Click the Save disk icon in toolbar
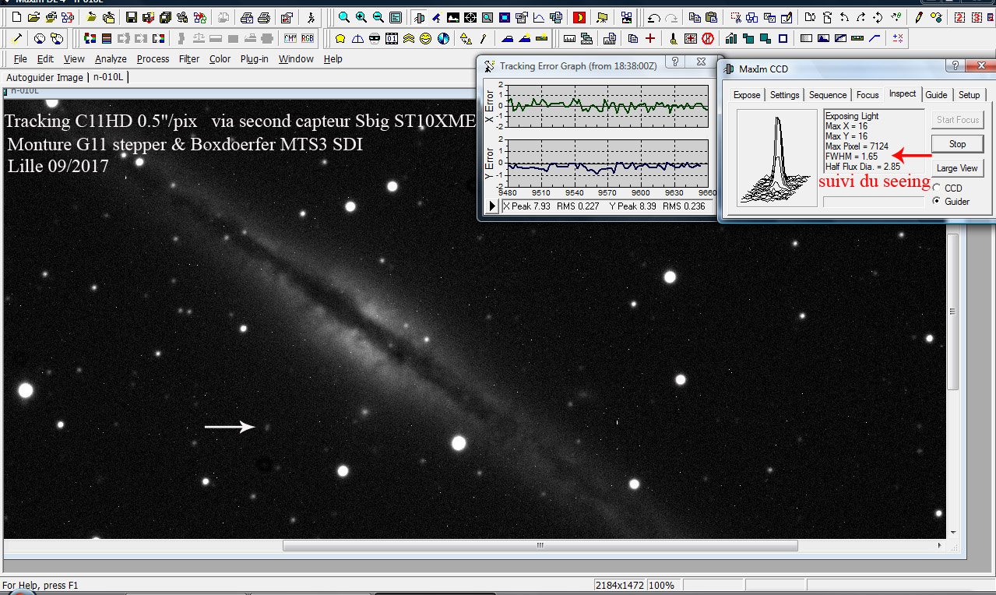This screenshot has height=595, width=996. point(131,17)
